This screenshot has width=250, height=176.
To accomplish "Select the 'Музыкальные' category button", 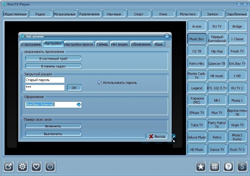I will (x=65, y=14).
